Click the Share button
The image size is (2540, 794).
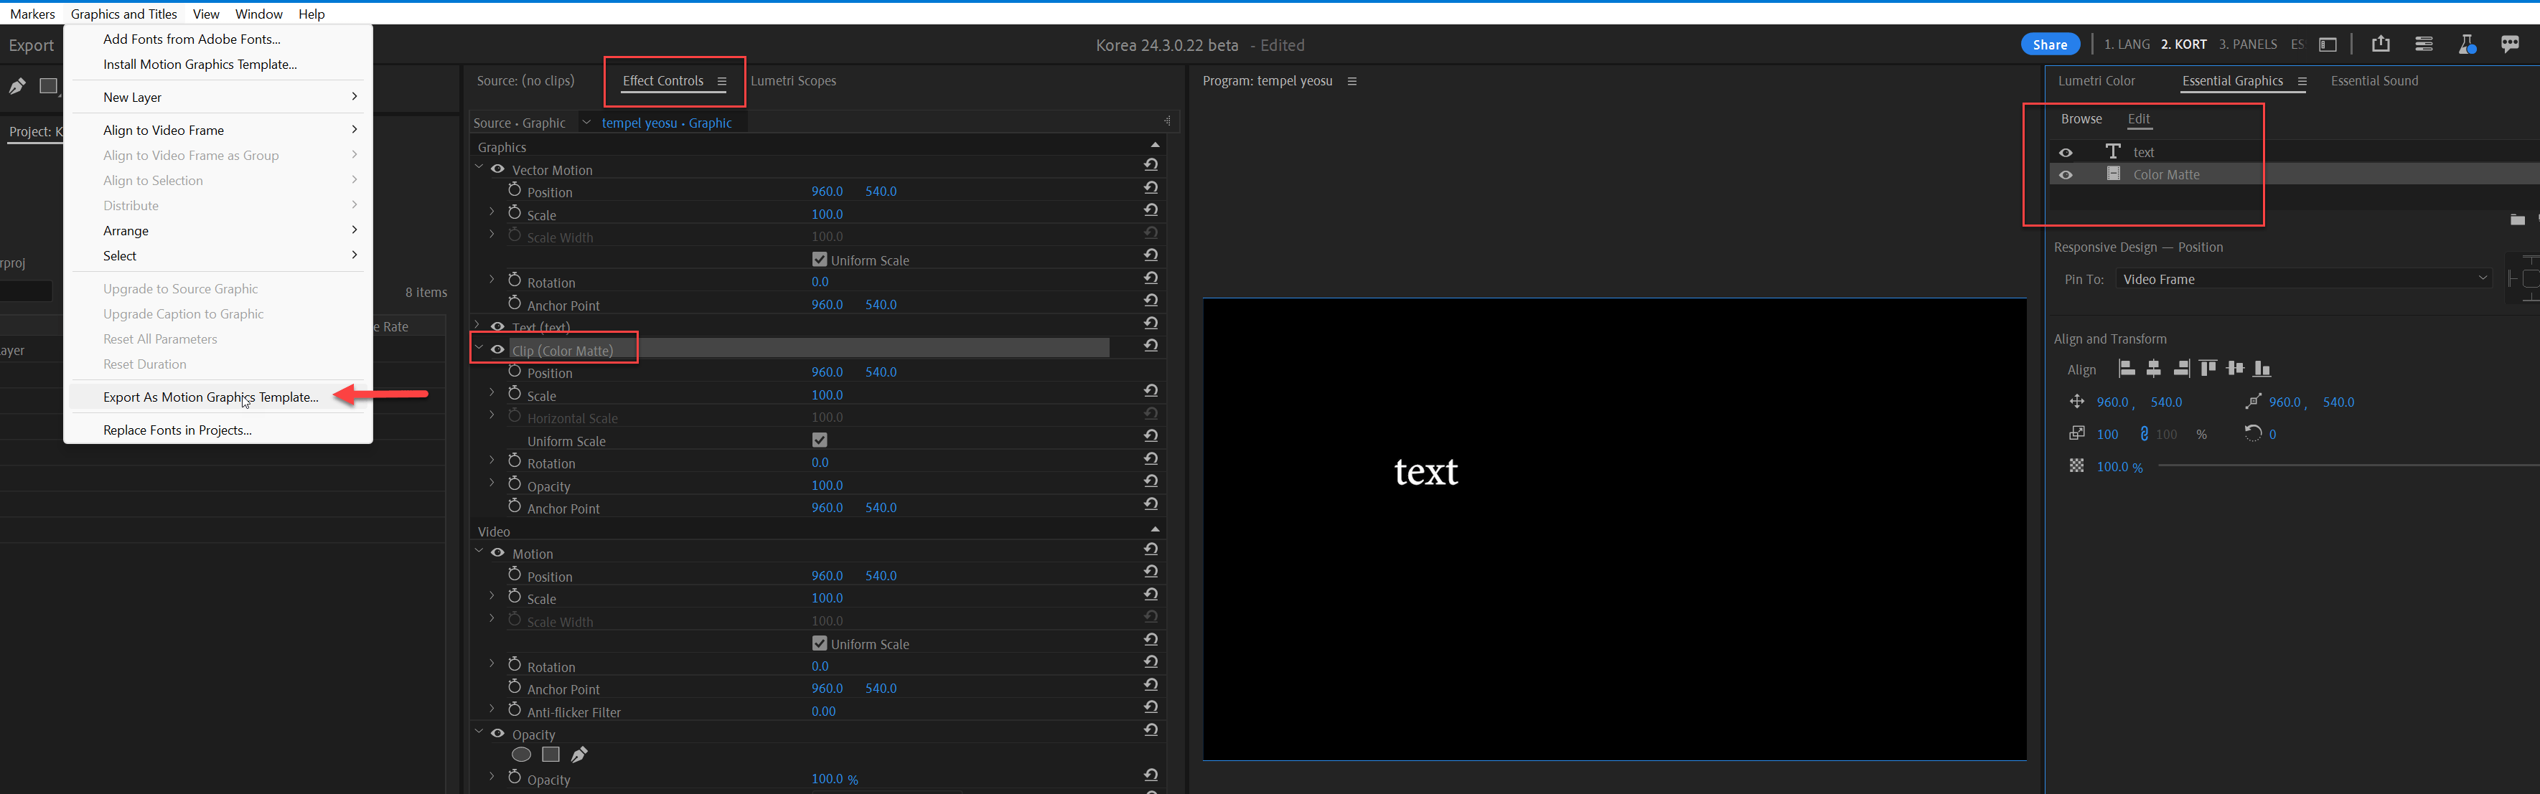(2049, 44)
